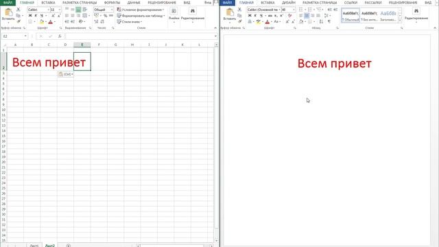Toggle Bold (Ж) in Word ribbon
Viewport: 439px width, 247px height.
pos(250,15)
